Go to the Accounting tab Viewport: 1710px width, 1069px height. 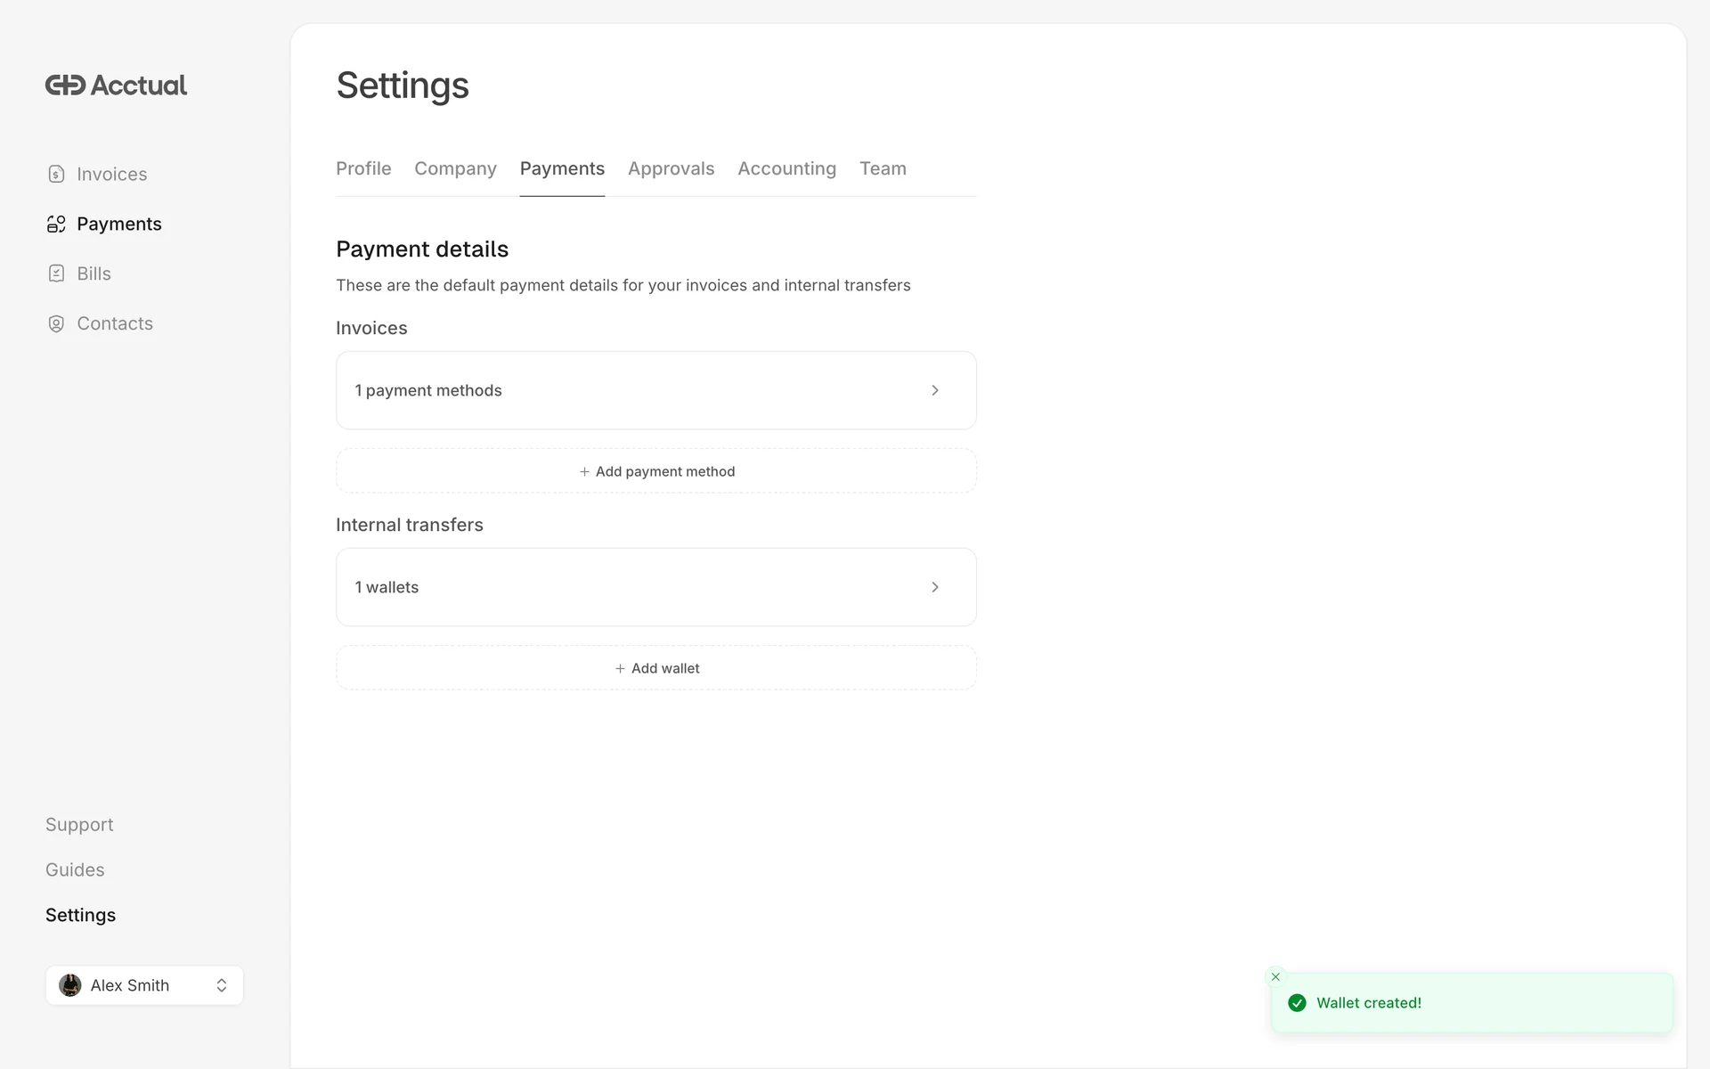click(786, 169)
